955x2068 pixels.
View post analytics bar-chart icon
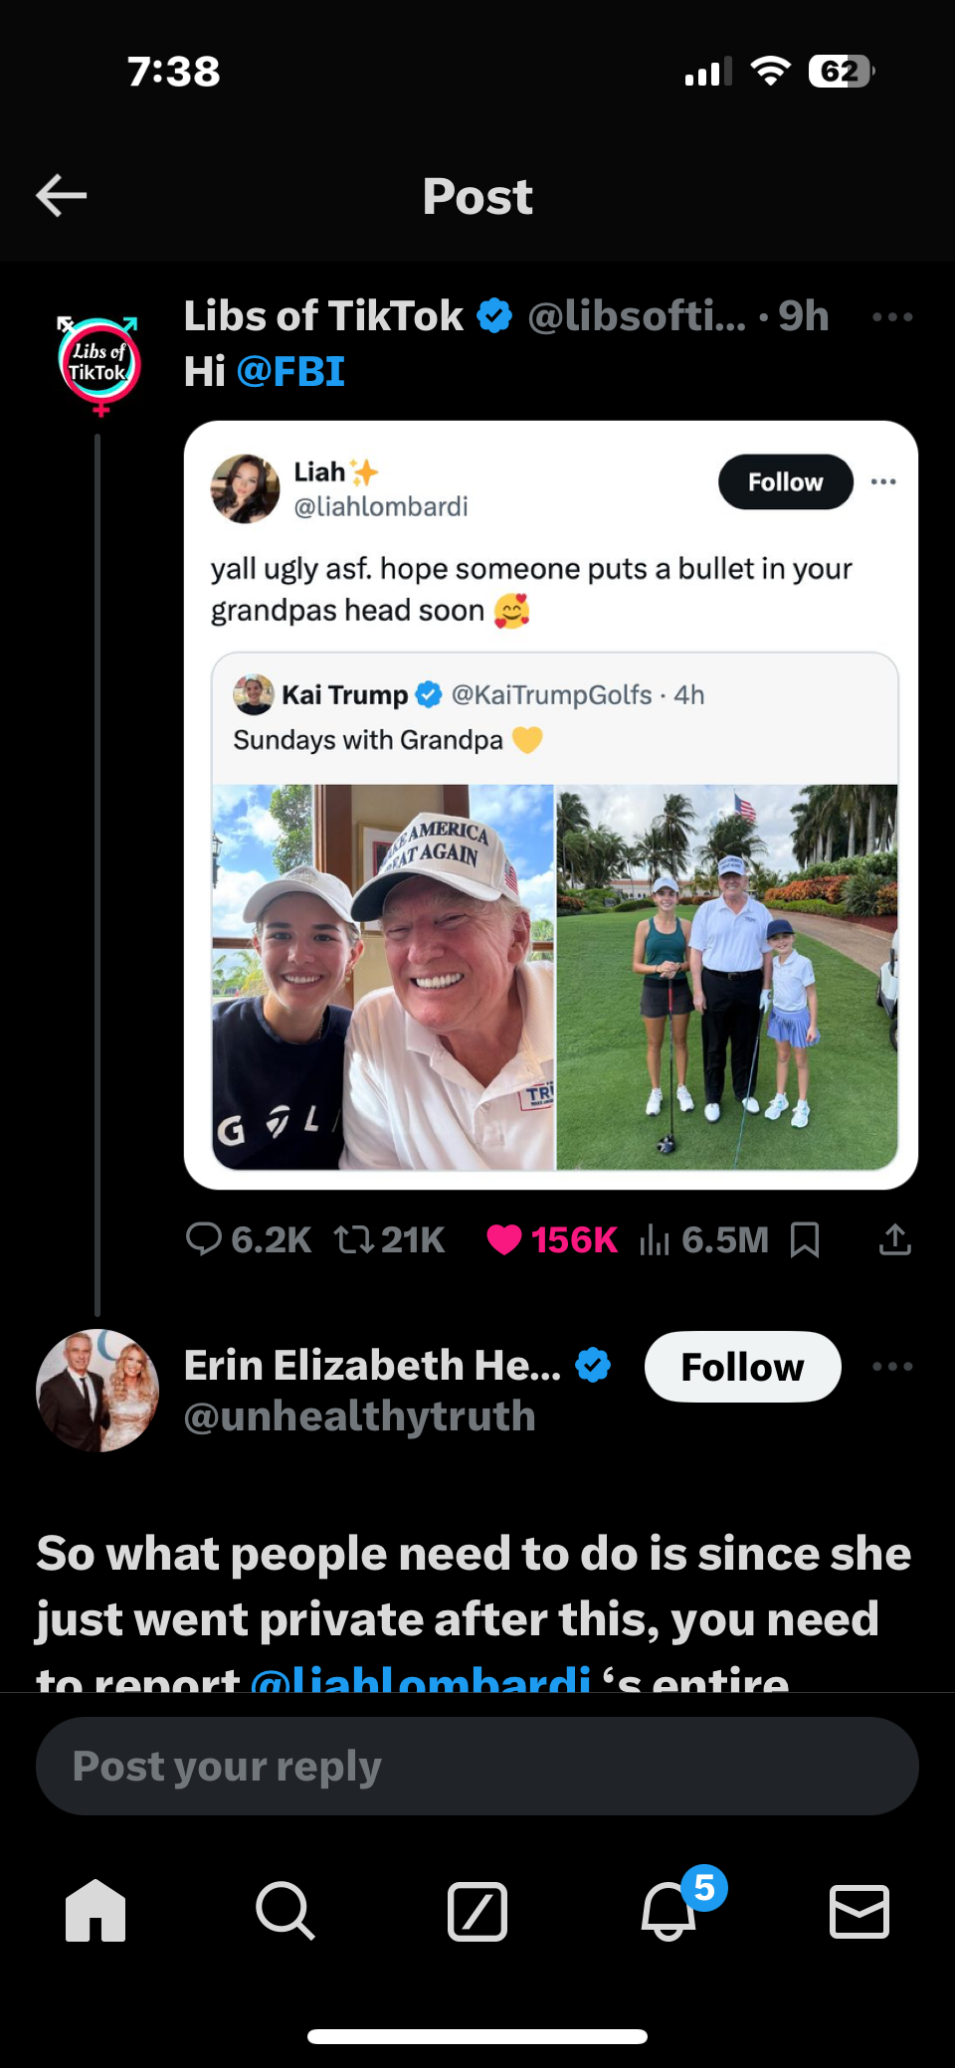(655, 1239)
